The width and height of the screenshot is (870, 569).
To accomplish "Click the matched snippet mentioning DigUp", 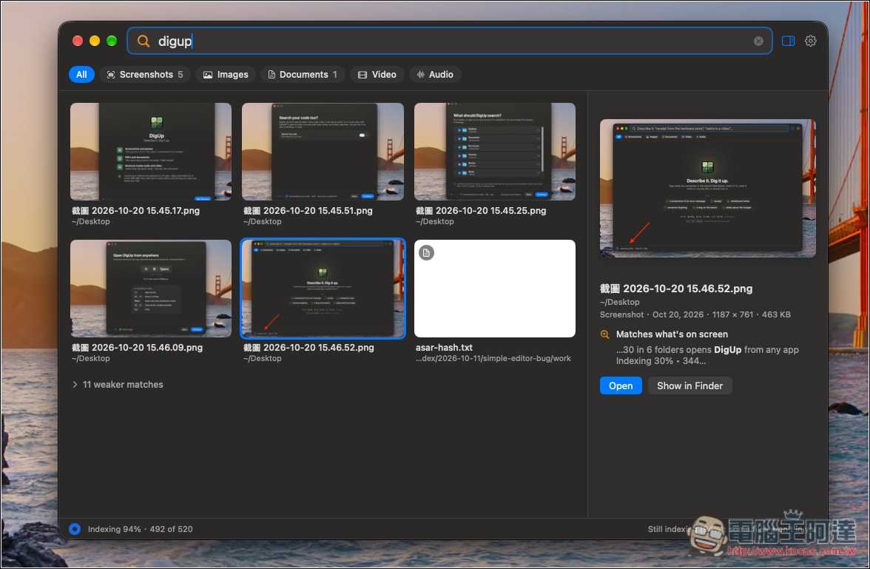I will 707,355.
